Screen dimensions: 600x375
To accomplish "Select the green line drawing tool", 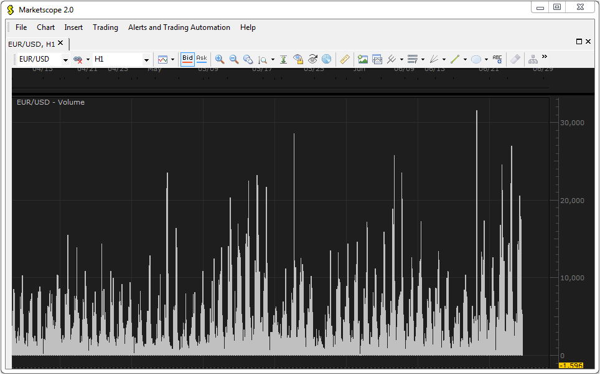I will click(x=455, y=59).
